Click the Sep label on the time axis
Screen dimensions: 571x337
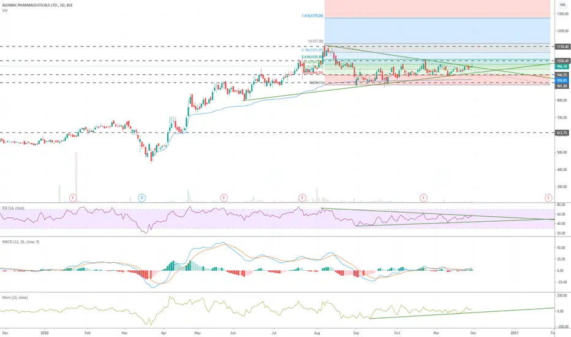pyautogui.click(x=356, y=333)
